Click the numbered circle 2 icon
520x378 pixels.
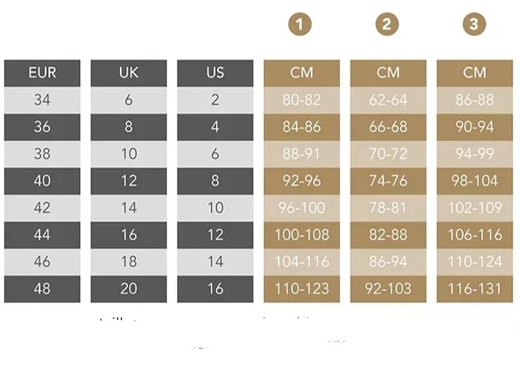(387, 24)
